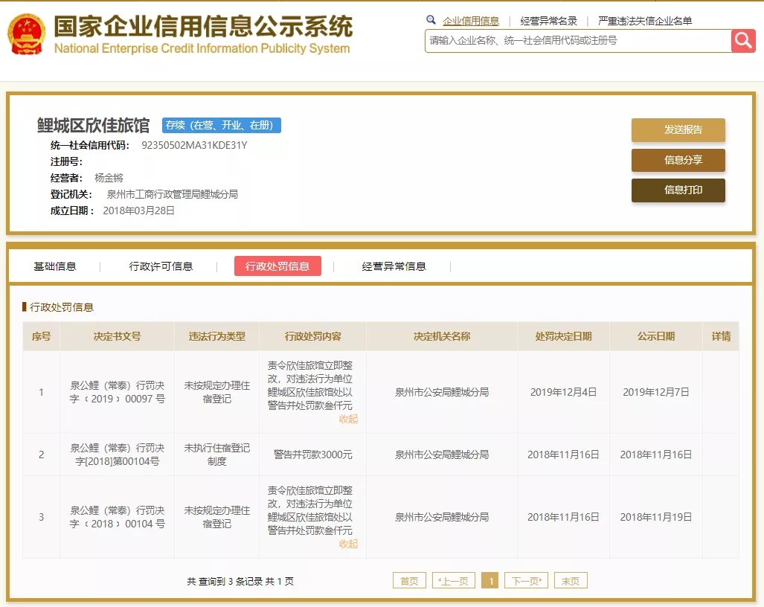
Task: Click 未执行住宿登记制度 violation type cell
Action: (x=216, y=455)
